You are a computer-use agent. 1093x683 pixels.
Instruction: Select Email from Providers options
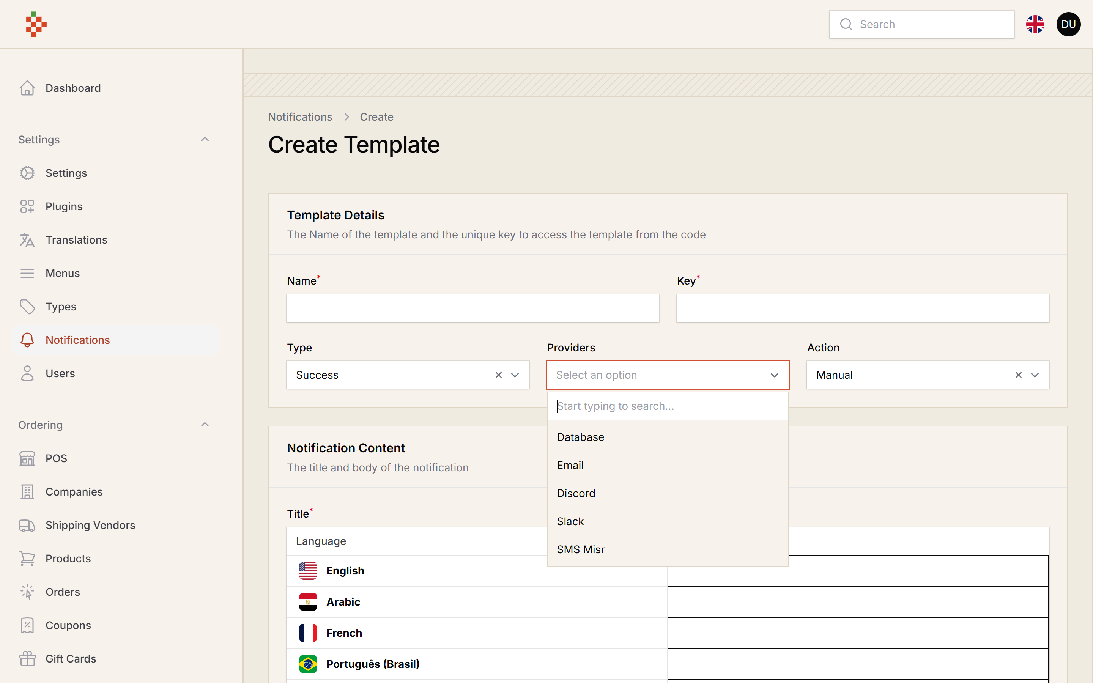668,465
